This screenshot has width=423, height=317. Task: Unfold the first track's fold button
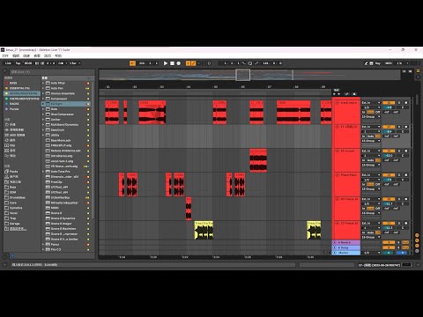click(x=337, y=103)
